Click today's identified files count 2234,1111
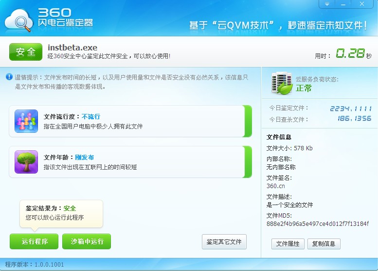Image resolution: width=378 pixels, height=271 pixels. pyautogui.click(x=351, y=109)
